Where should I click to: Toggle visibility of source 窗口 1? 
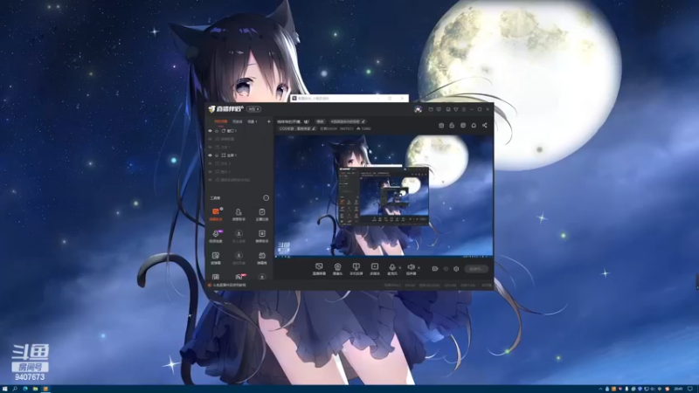click(210, 131)
